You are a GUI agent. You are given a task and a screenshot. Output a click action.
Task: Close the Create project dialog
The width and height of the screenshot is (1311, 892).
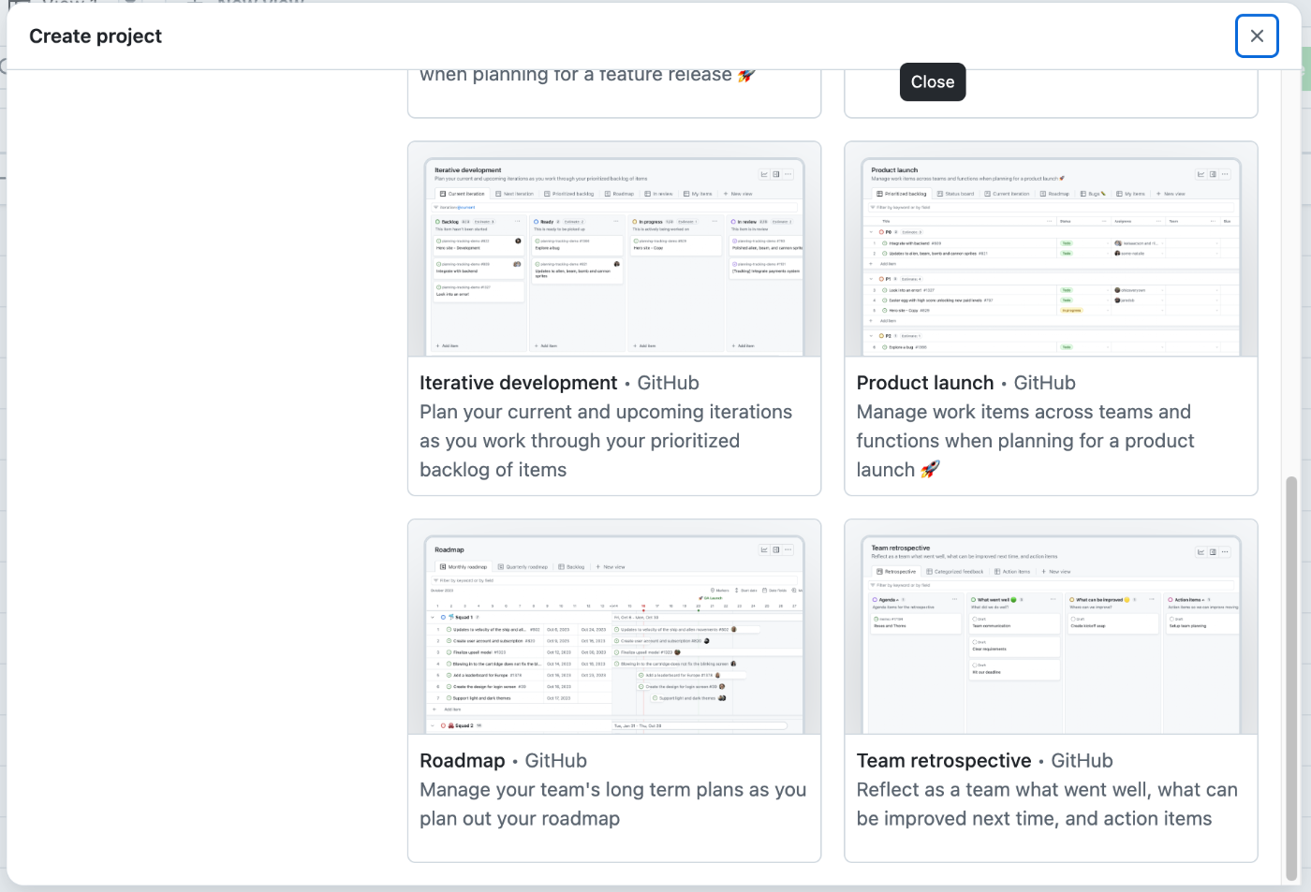pos(1257,37)
